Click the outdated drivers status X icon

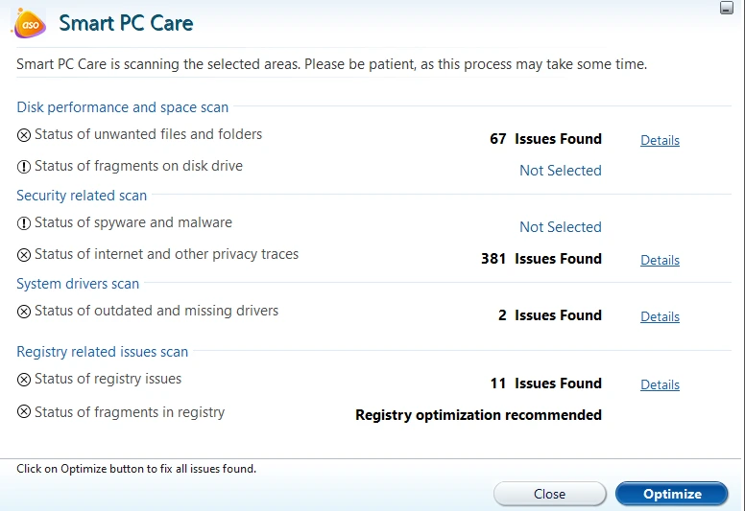tap(24, 312)
